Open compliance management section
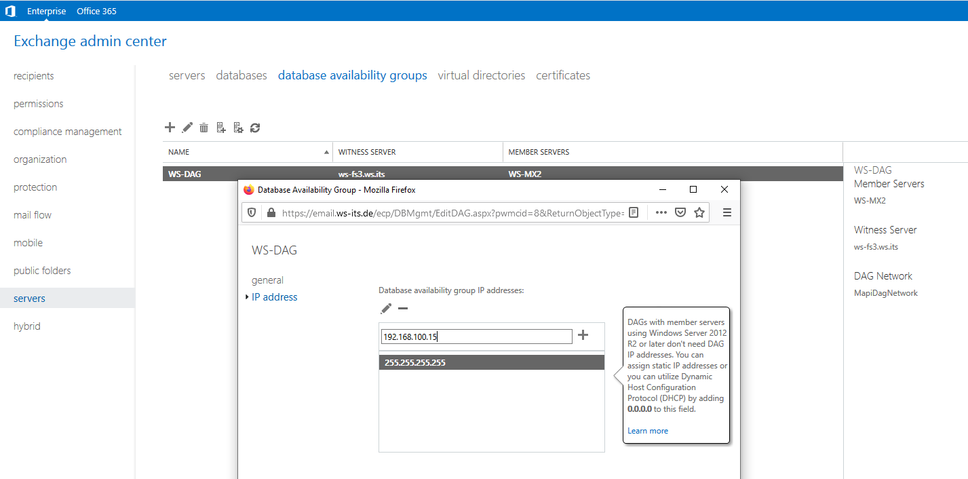 tap(68, 132)
